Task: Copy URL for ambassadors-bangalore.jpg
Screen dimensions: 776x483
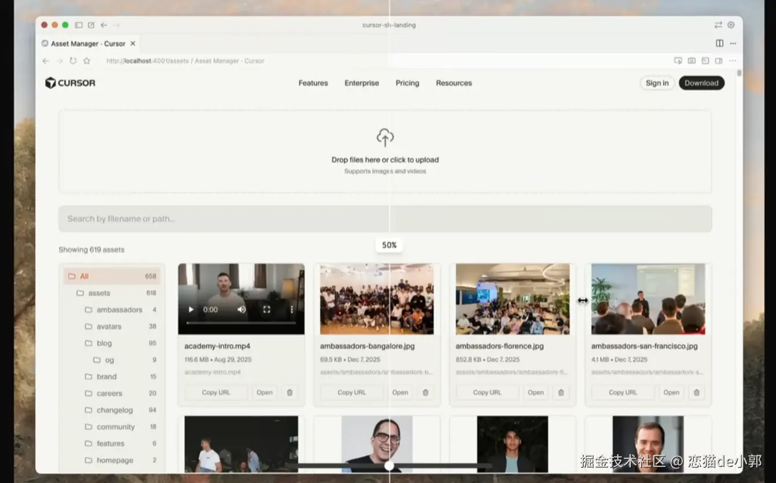Action: [352, 392]
